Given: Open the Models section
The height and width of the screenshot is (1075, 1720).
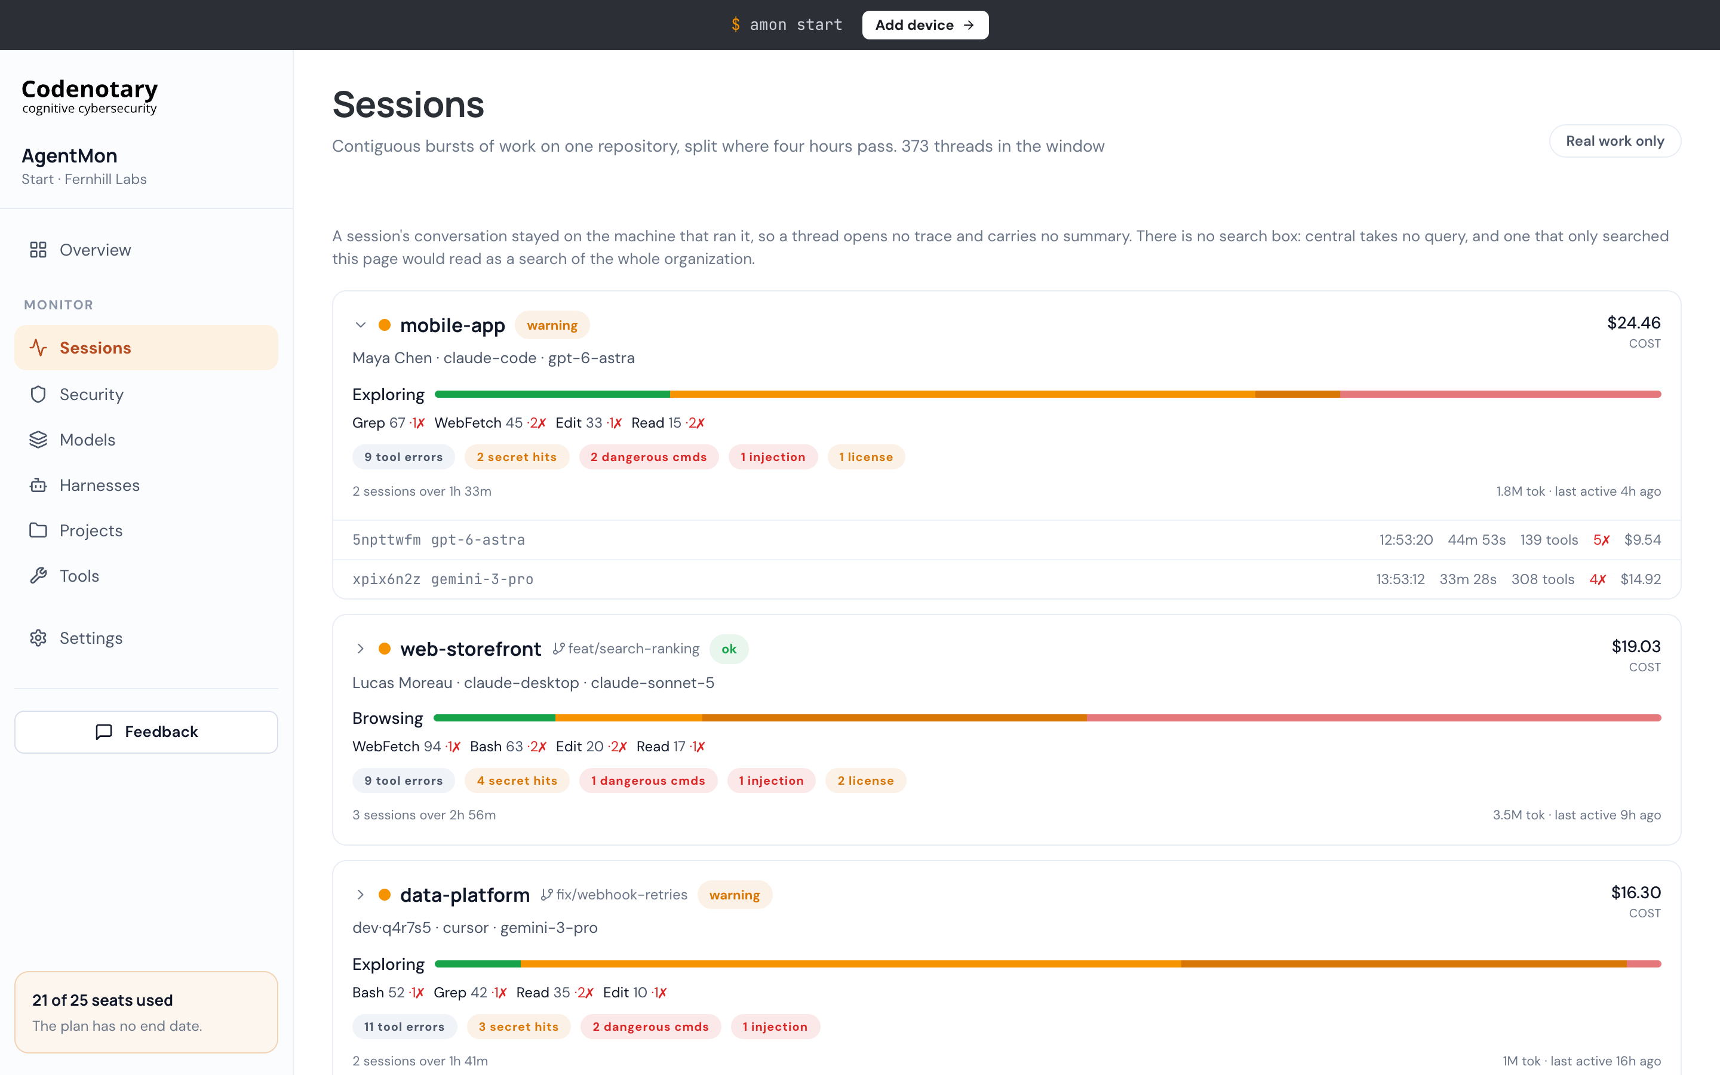Looking at the screenshot, I should pyautogui.click(x=146, y=440).
